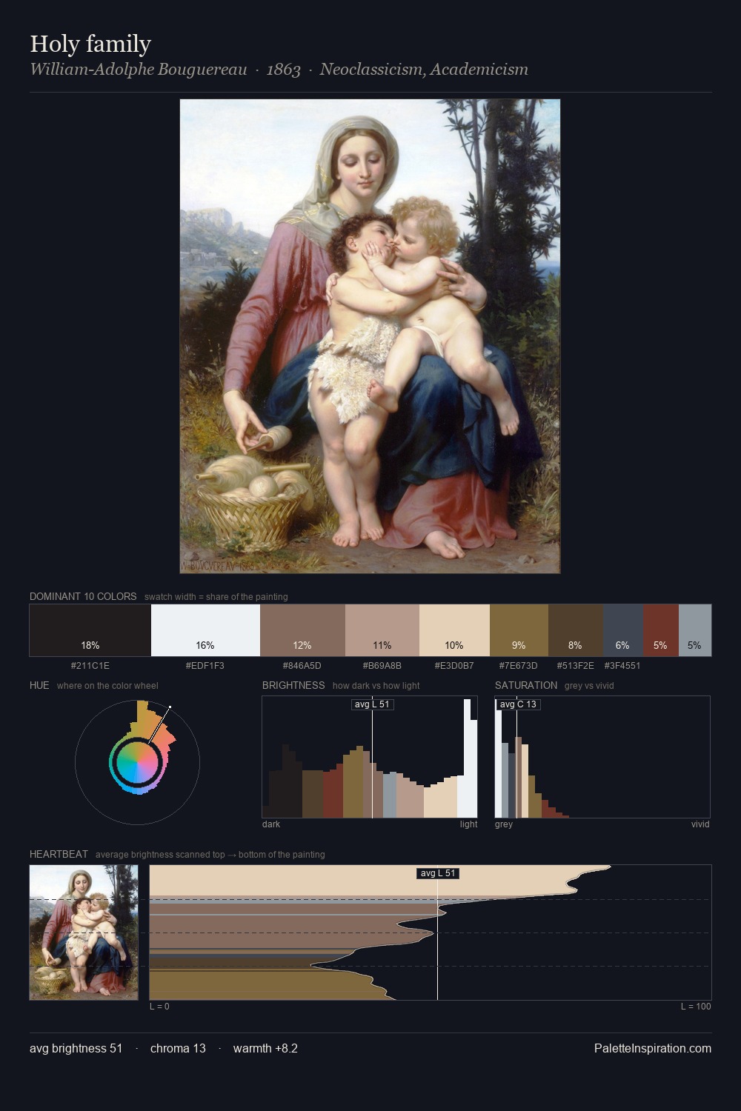Choose the 5% light grey swatch

pos(694,630)
